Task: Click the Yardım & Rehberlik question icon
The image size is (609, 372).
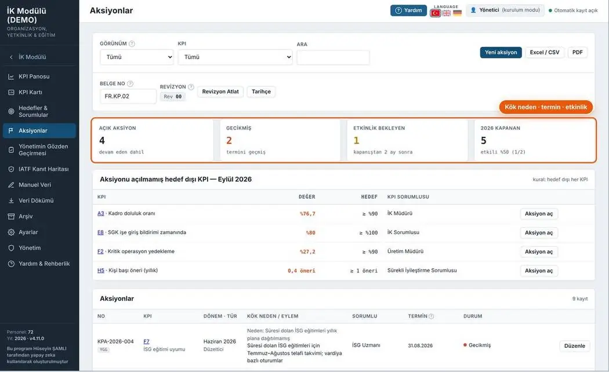Action: (11, 264)
